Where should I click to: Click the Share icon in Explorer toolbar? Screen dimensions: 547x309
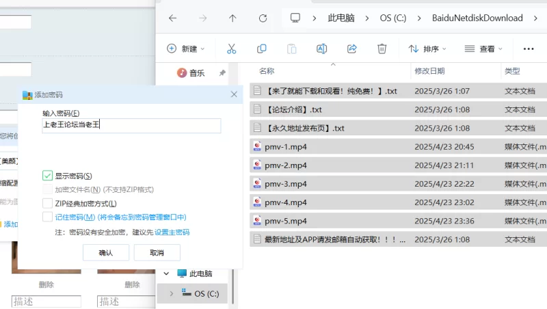coord(352,49)
